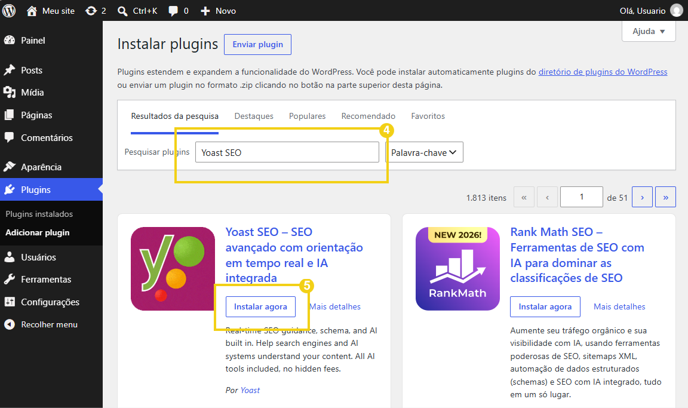Open comments bubble icon in admin bar
This screenshot has height=408, width=688.
point(173,11)
